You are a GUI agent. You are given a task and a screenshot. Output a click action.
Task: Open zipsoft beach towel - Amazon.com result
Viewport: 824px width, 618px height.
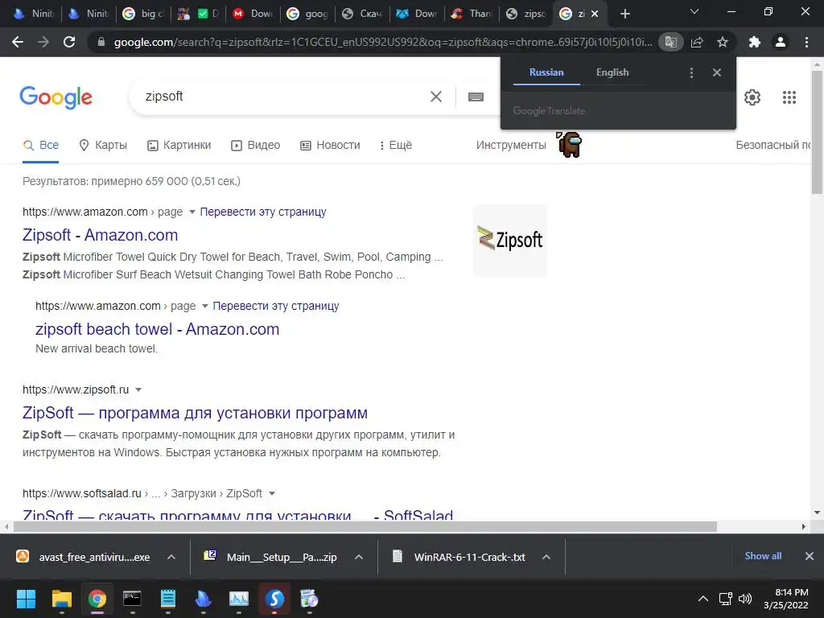[157, 329]
